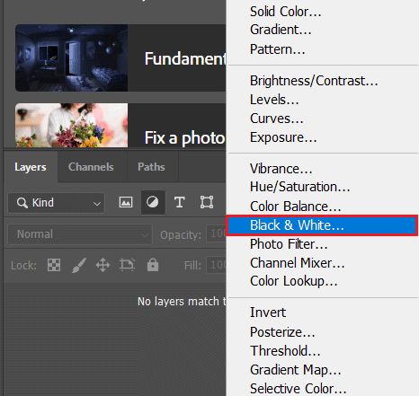The height and width of the screenshot is (396, 419).
Task: Open the Kind filter dropdown
Action: point(56,203)
